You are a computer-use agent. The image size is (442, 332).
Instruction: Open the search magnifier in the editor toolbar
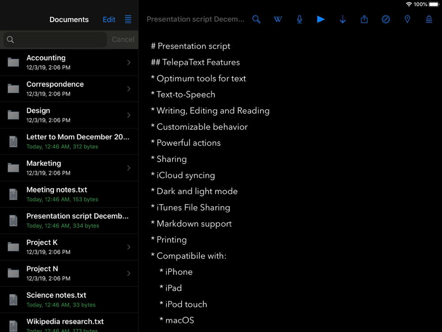pos(256,19)
